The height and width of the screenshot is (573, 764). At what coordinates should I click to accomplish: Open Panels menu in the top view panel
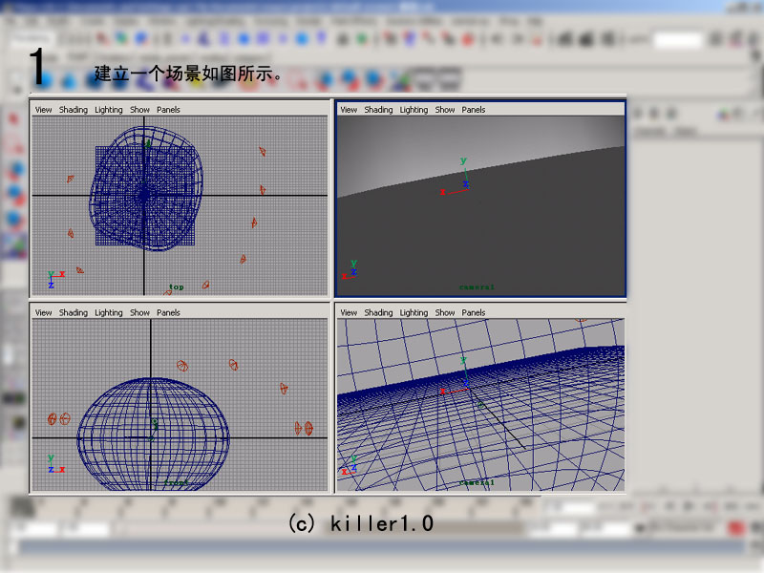point(169,110)
